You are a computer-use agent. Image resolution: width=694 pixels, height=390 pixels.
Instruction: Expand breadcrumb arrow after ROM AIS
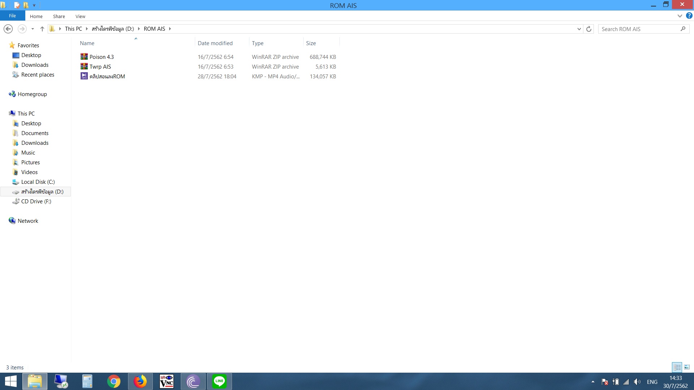click(x=170, y=29)
